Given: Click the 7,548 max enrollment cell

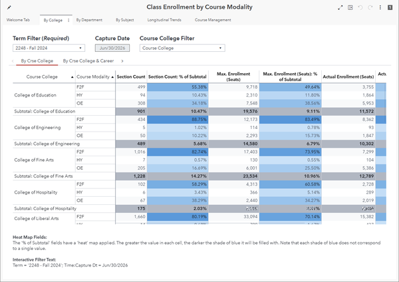Looking at the screenshot, I should coord(233,103).
